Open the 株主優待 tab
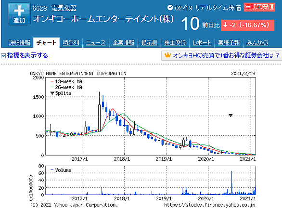 point(175,43)
